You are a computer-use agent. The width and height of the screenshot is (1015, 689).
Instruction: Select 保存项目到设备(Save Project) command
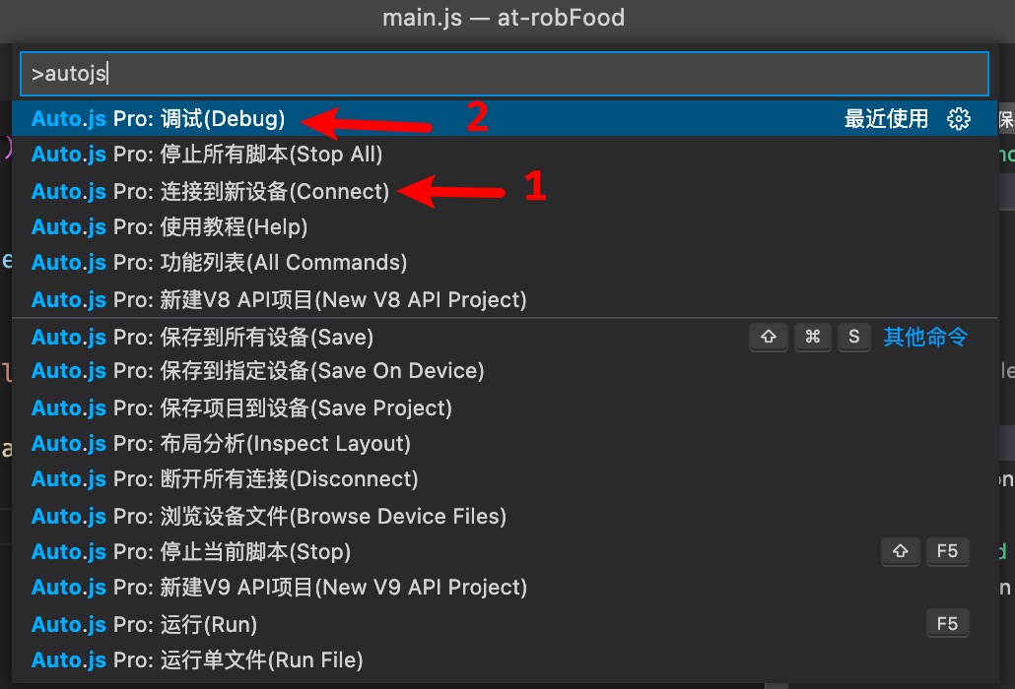505,407
